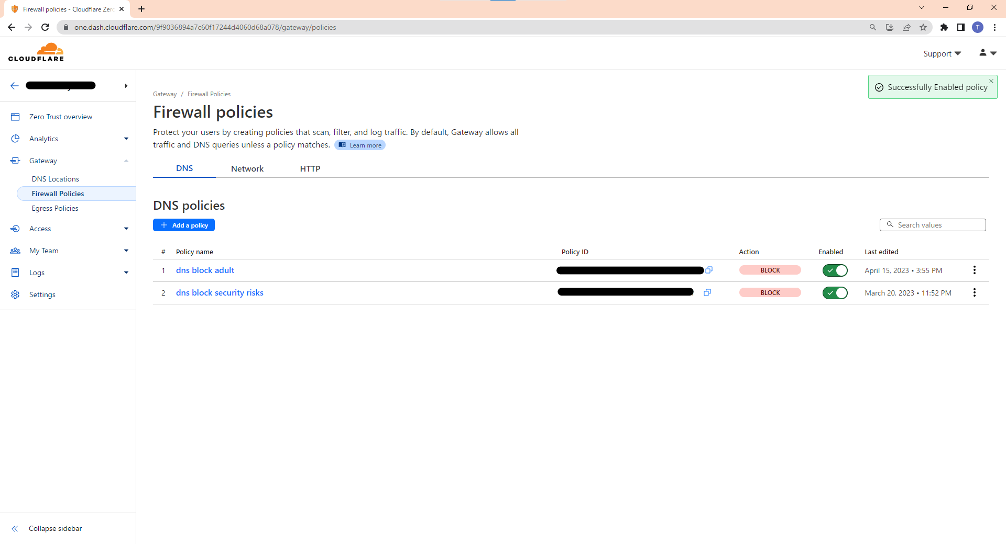Click the Add a policy button

coord(184,225)
